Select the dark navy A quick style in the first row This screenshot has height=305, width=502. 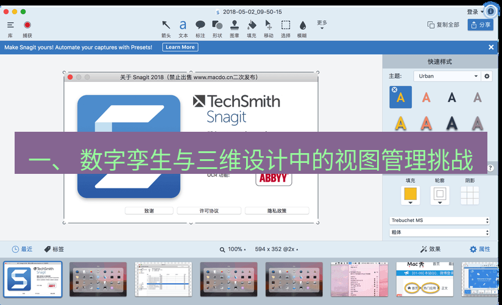451,97
